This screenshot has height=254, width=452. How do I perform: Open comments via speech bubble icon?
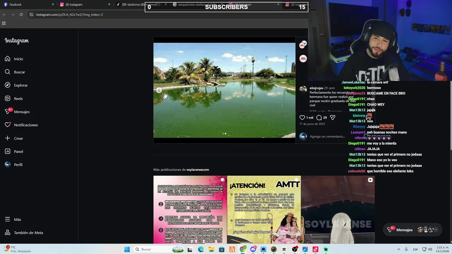tap(319, 117)
